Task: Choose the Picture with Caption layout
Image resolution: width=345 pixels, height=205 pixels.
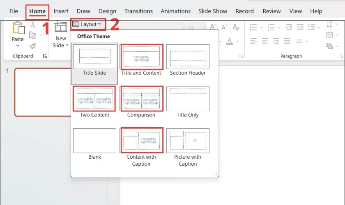Action: click(x=188, y=148)
